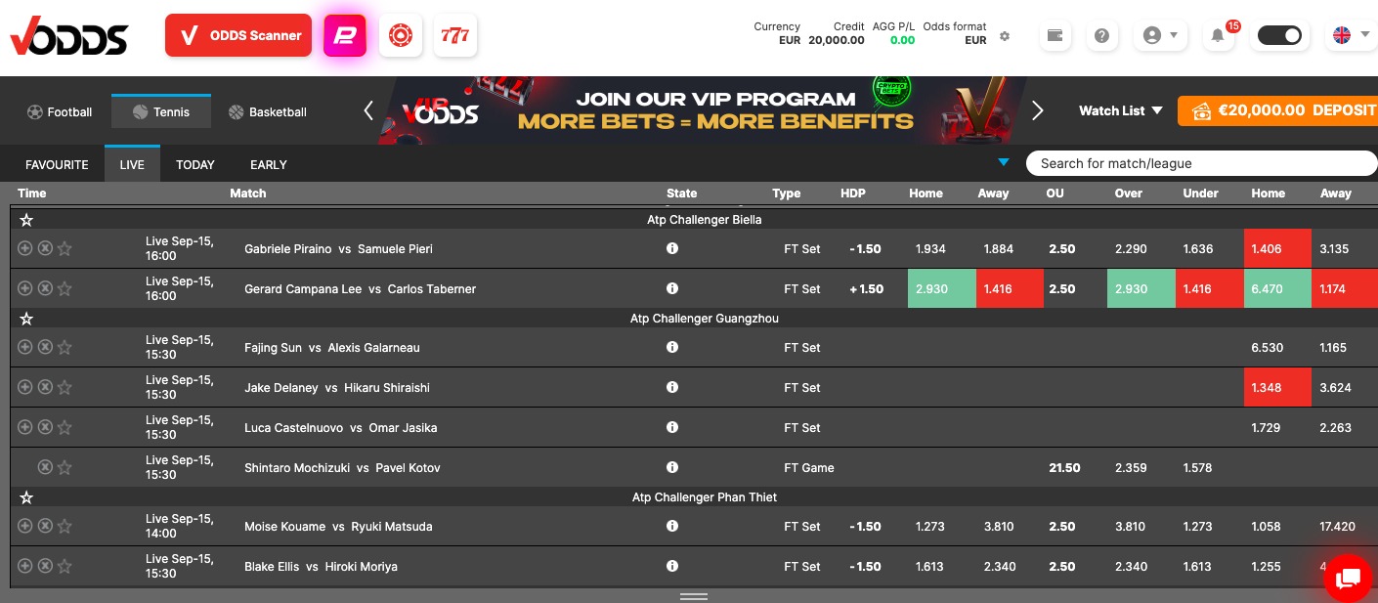This screenshot has height=603, width=1378.
Task: Open the help question mark icon
Action: click(1102, 35)
